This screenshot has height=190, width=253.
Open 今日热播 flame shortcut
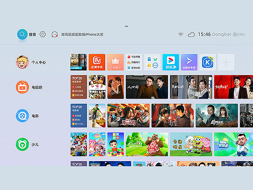click(x=134, y=57)
